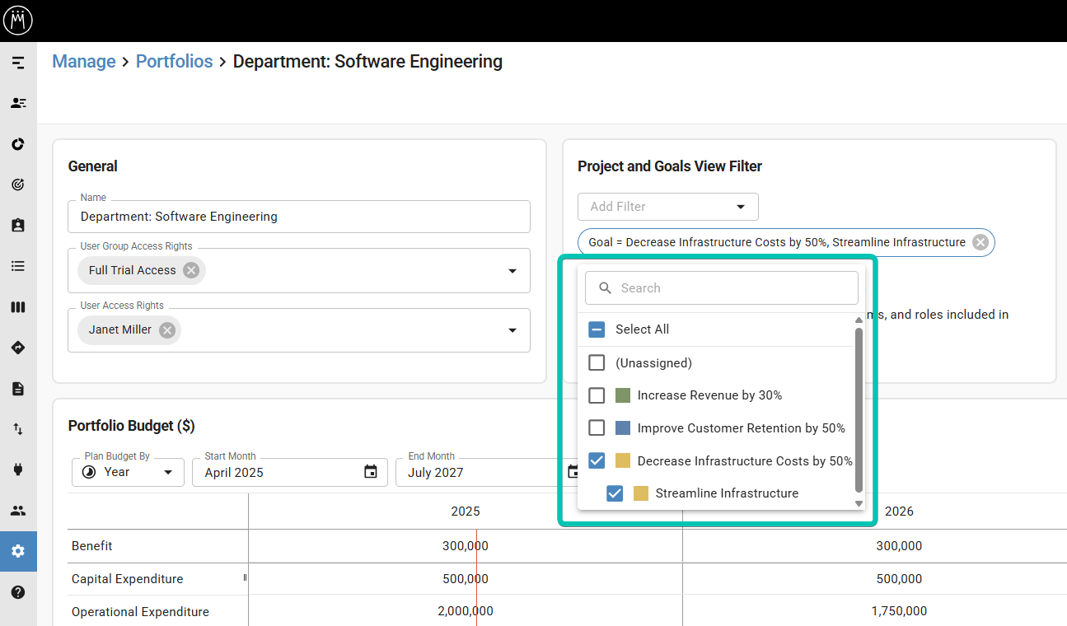
Task: Open the help question mark icon
Action: [18, 592]
